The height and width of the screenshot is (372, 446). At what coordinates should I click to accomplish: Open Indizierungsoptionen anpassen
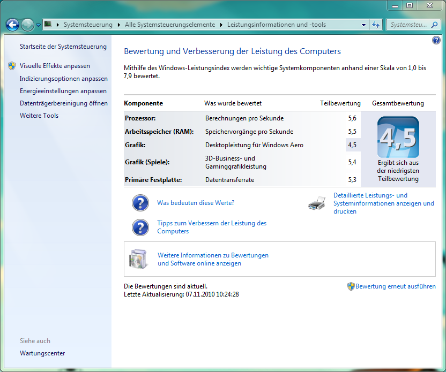(x=64, y=79)
